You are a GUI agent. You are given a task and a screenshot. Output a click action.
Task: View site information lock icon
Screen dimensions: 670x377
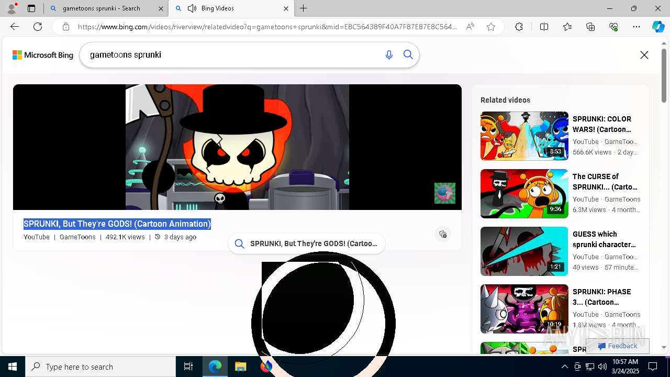click(66, 27)
